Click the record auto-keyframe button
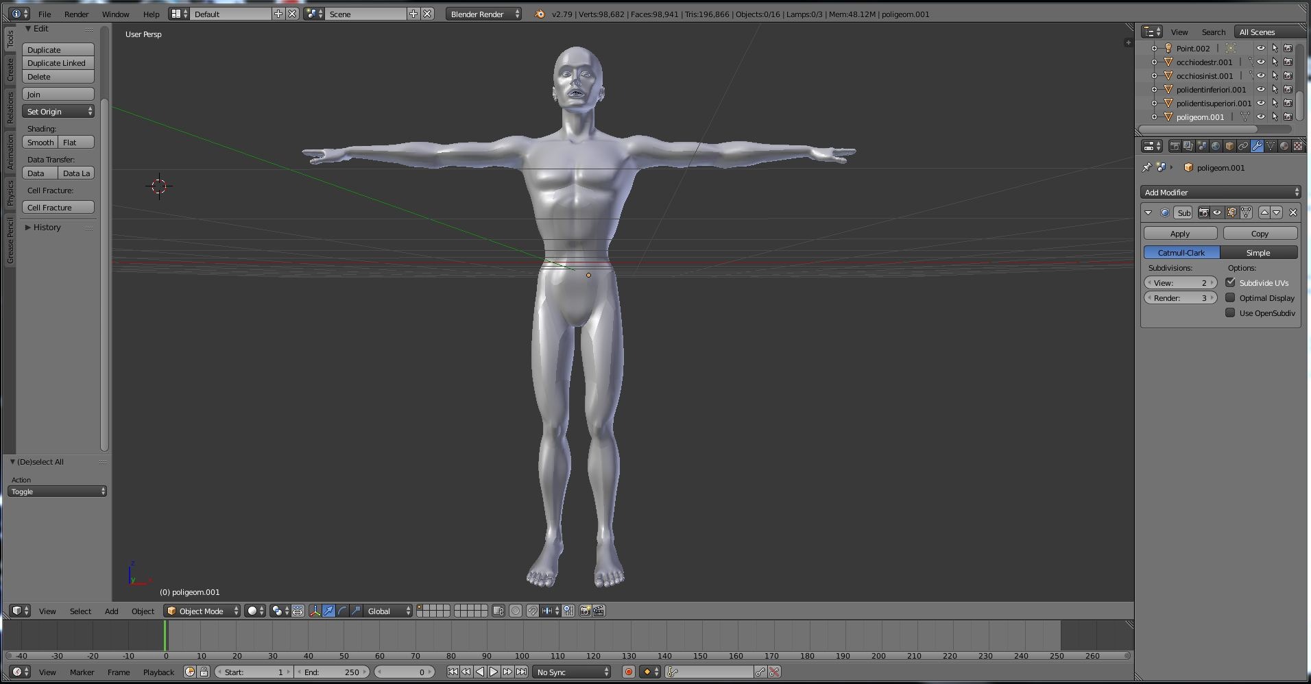 (x=628, y=672)
